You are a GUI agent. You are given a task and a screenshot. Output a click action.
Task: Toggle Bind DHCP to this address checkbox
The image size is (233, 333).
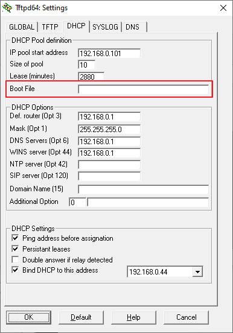(15, 270)
